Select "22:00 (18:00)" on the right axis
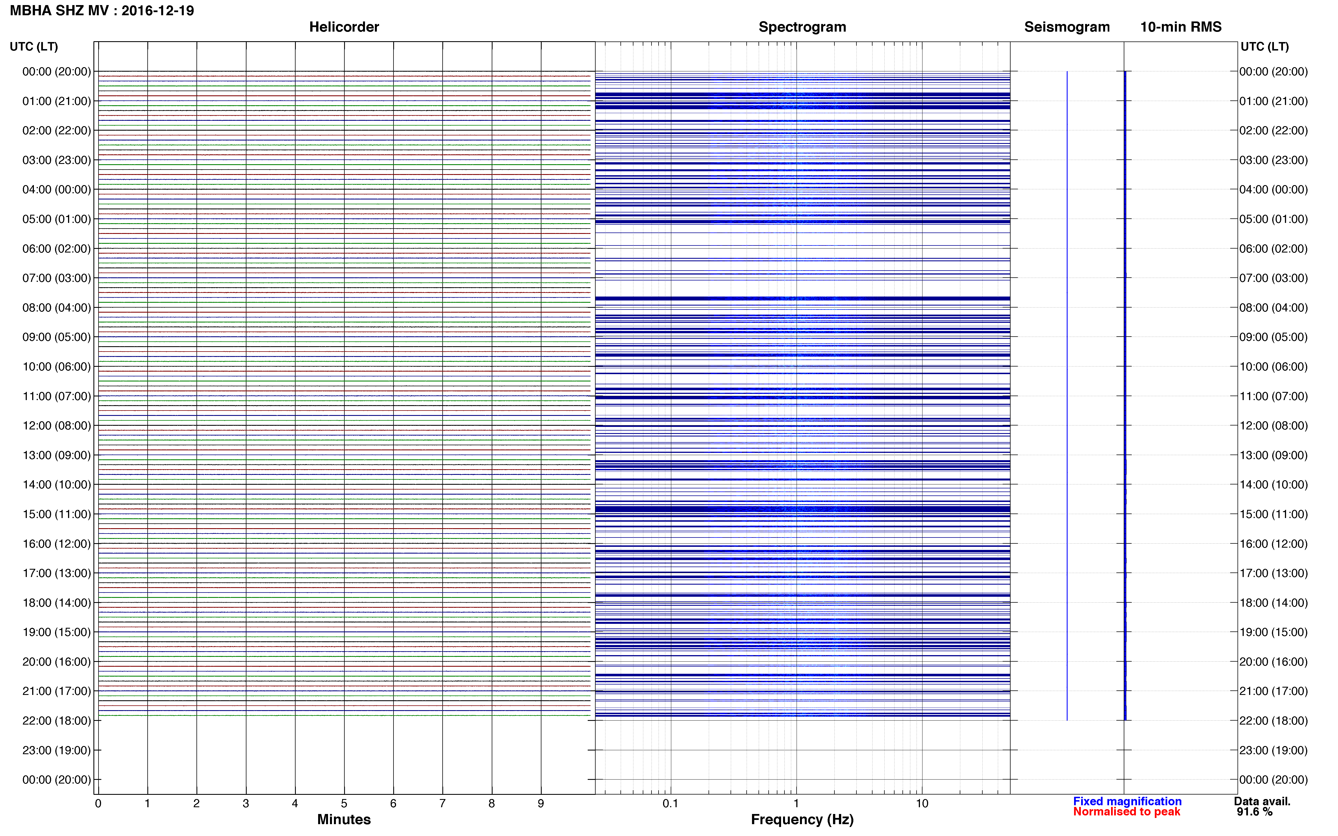1338x836 pixels. [1273, 720]
